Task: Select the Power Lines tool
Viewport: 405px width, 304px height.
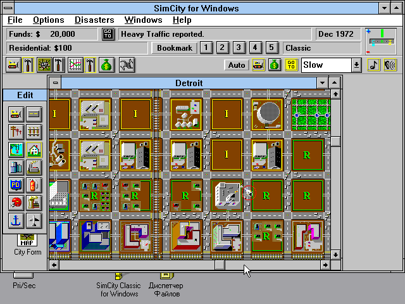Action: click(x=16, y=132)
